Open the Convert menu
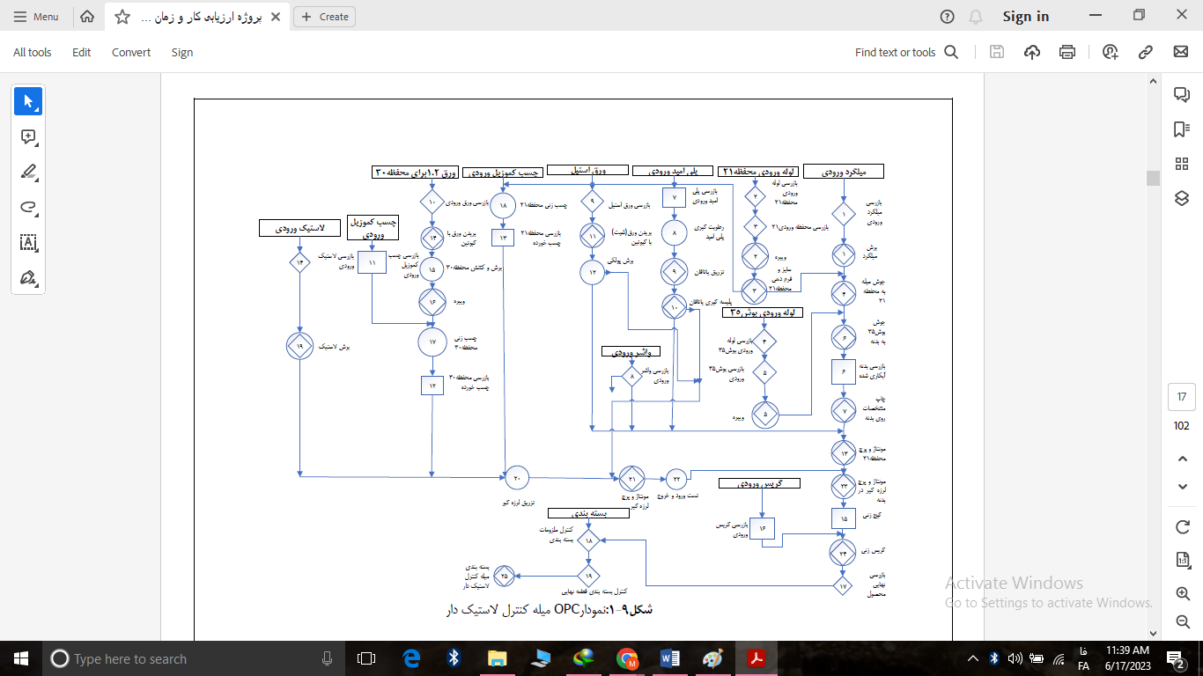This screenshot has height=676, width=1203. point(131,52)
